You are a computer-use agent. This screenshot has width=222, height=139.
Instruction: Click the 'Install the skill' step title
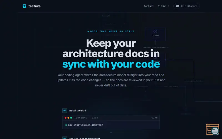tap(77, 110)
